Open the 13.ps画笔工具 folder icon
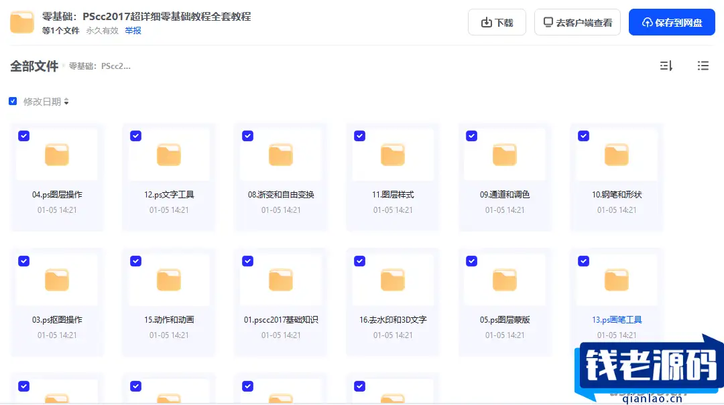Screen dimensions: 724x405 pos(617,280)
